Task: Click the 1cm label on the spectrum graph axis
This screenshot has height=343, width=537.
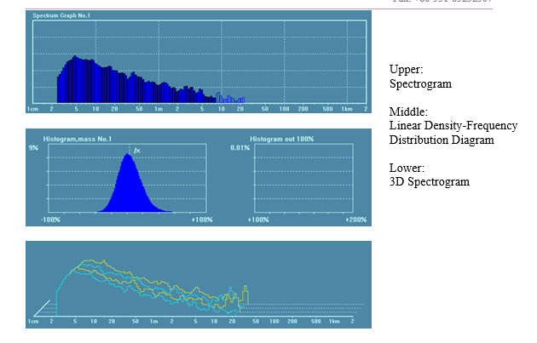Action: click(32, 109)
